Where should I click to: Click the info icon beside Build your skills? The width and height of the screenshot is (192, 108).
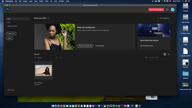[x=49, y=18]
